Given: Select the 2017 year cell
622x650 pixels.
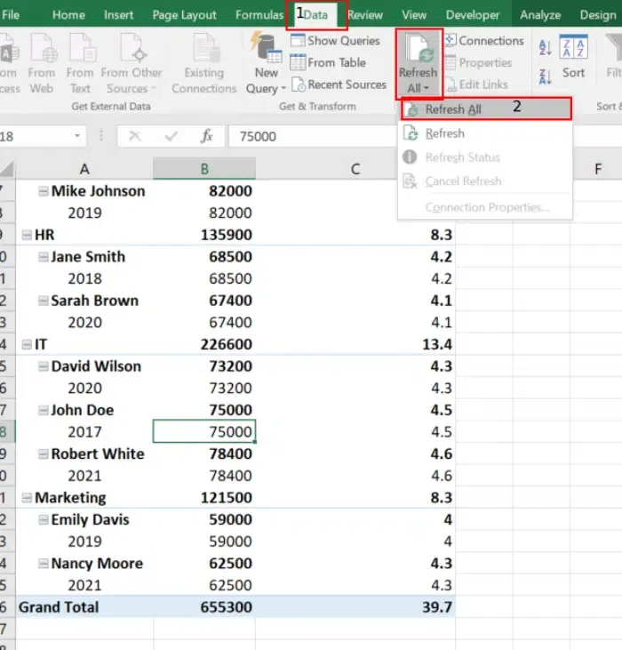Looking at the screenshot, I should pos(84,432).
